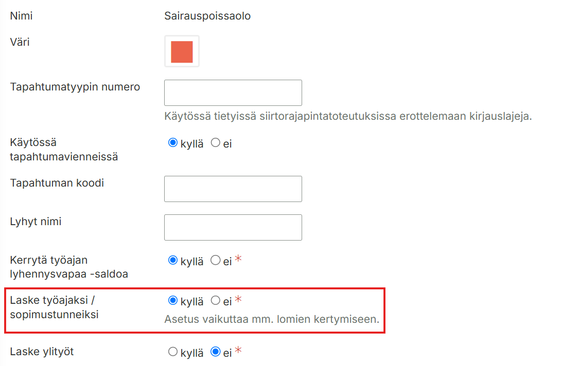The image size is (561, 366).
Task: Open the orange Väri color swatch
Action: [182, 51]
